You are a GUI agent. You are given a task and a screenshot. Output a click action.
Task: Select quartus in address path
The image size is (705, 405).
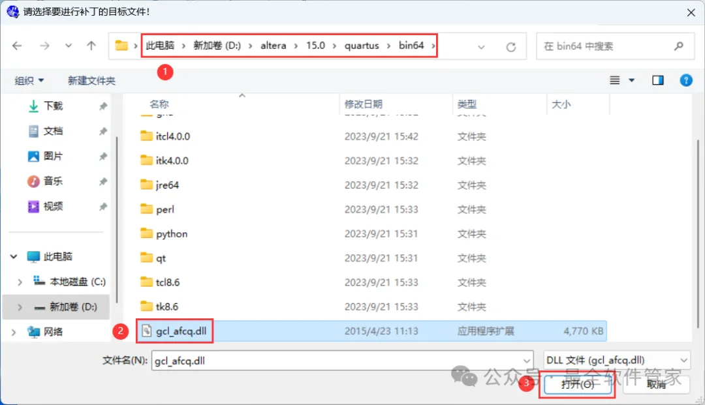362,46
